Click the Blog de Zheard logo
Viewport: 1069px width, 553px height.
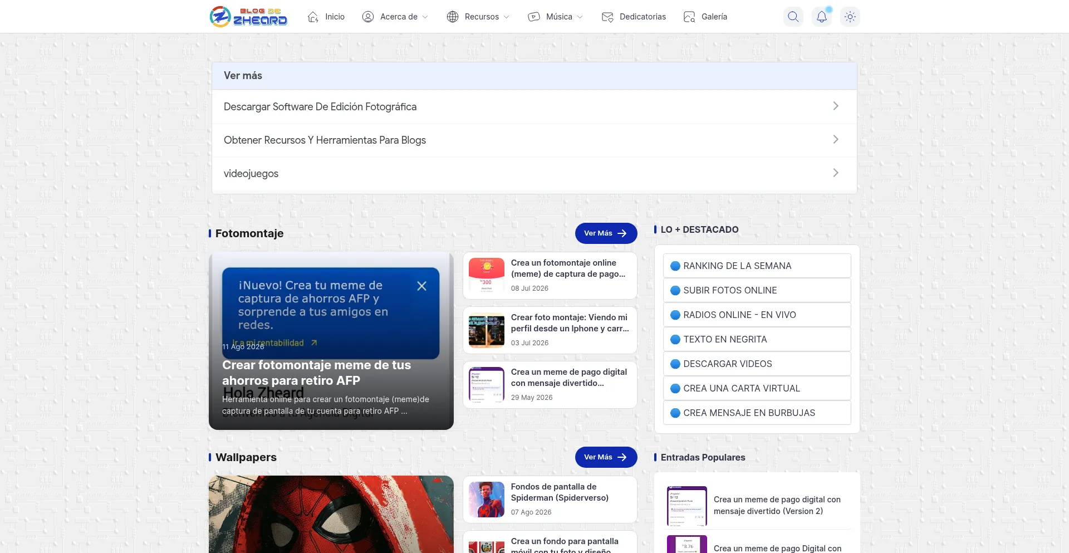tap(248, 17)
